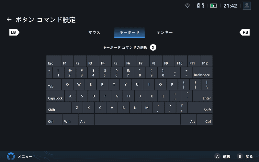The height and width of the screenshot is (162, 259).
Task: Select the W key
Action: [79, 84]
